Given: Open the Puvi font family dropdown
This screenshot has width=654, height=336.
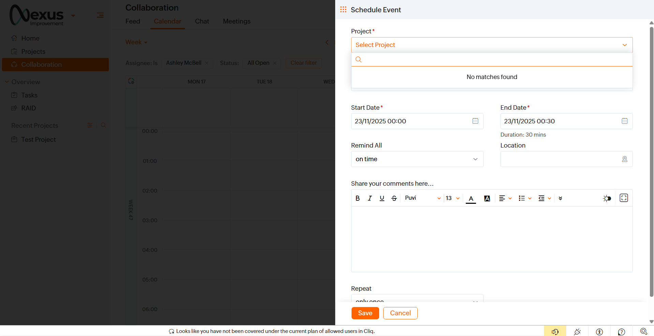Looking at the screenshot, I should [x=423, y=198].
